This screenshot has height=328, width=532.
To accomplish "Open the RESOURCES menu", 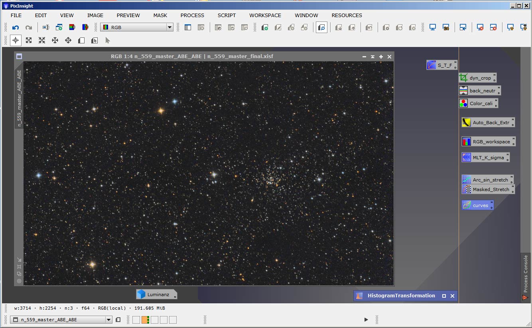I will [347, 15].
